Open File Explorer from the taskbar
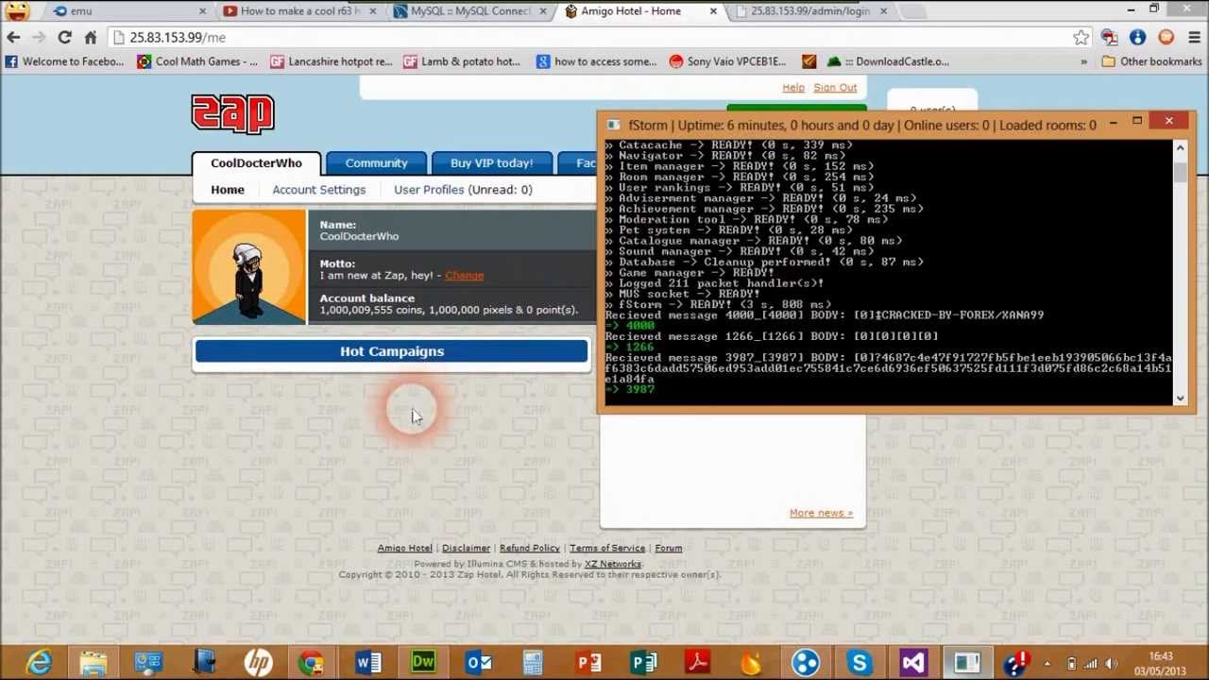Screen dimensions: 1209x680 click(x=94, y=662)
